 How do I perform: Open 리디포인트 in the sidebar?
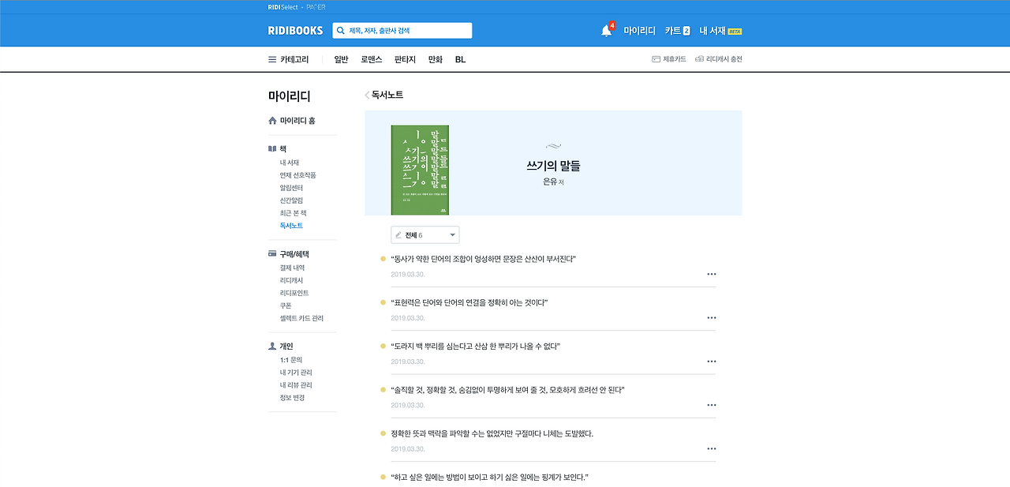[x=294, y=294]
